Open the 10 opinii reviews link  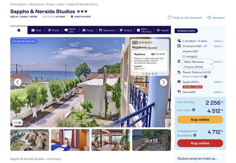click(x=152, y=48)
